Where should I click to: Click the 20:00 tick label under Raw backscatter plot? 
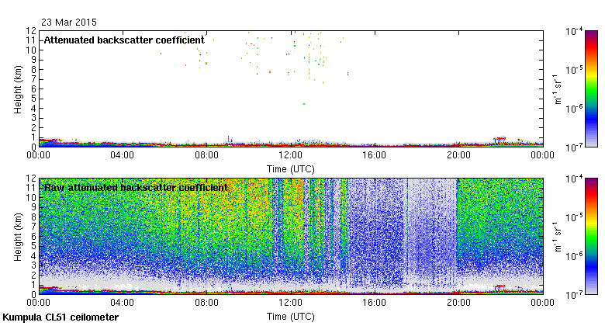coord(458,303)
